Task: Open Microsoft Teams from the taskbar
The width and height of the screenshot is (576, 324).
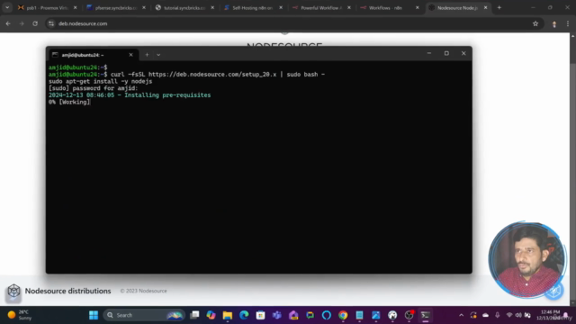Action: [277, 315]
